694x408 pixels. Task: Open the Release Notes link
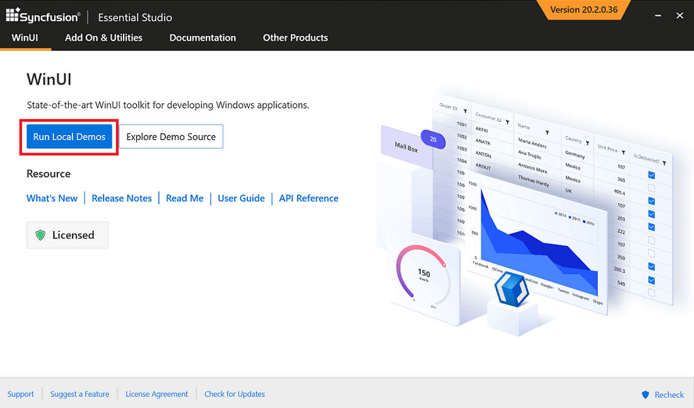point(122,198)
